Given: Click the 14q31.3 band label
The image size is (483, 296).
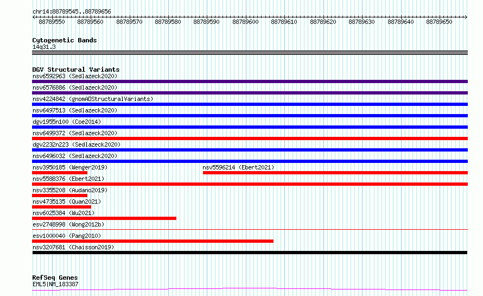Looking at the screenshot, I should [x=44, y=47].
